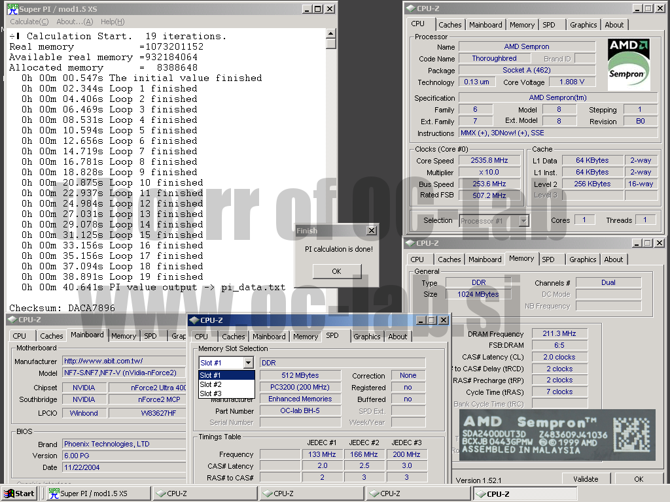Screen dimensions: 670x502
Task: Click the Socket A (462) package field
Action: pyautogui.click(x=527, y=70)
